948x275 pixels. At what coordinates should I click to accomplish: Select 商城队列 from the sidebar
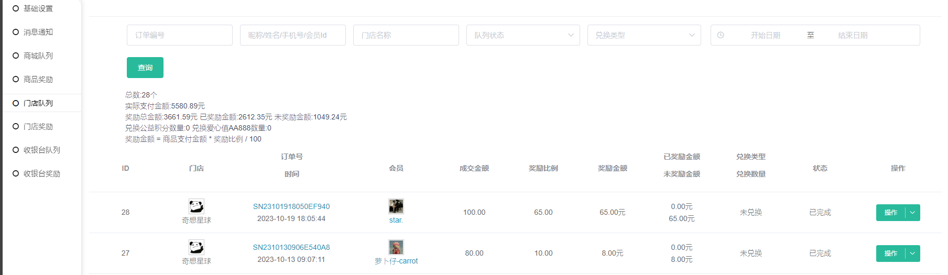pos(38,56)
